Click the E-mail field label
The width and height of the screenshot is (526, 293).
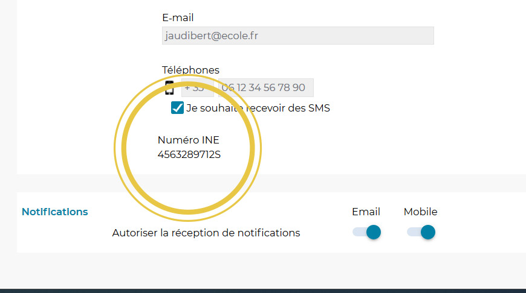pyautogui.click(x=178, y=17)
